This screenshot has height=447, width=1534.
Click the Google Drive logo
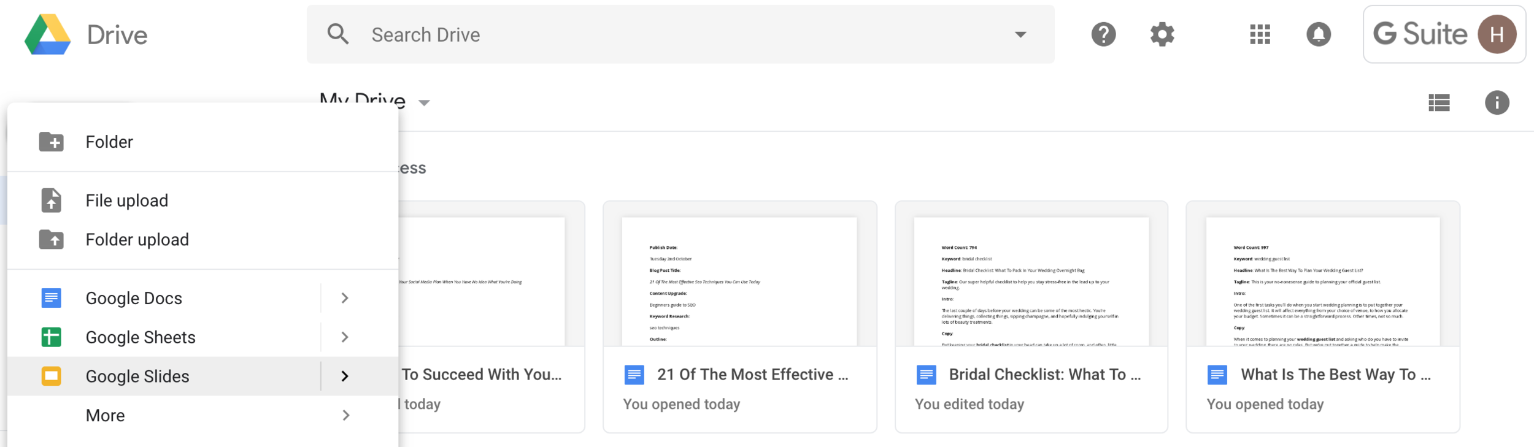click(x=47, y=34)
